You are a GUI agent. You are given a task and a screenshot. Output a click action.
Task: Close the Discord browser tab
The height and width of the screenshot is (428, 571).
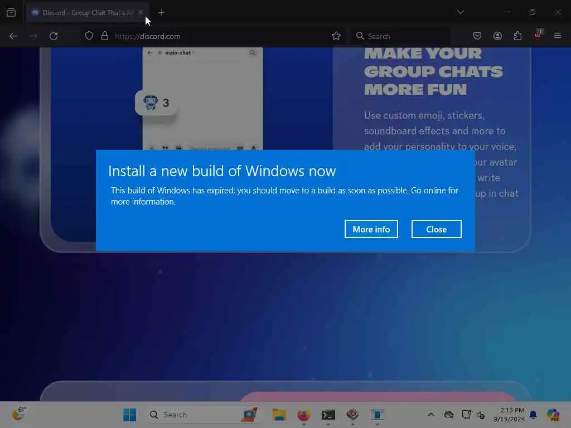point(141,12)
